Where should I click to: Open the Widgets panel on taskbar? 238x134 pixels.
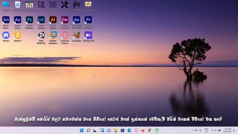click(x=102, y=130)
